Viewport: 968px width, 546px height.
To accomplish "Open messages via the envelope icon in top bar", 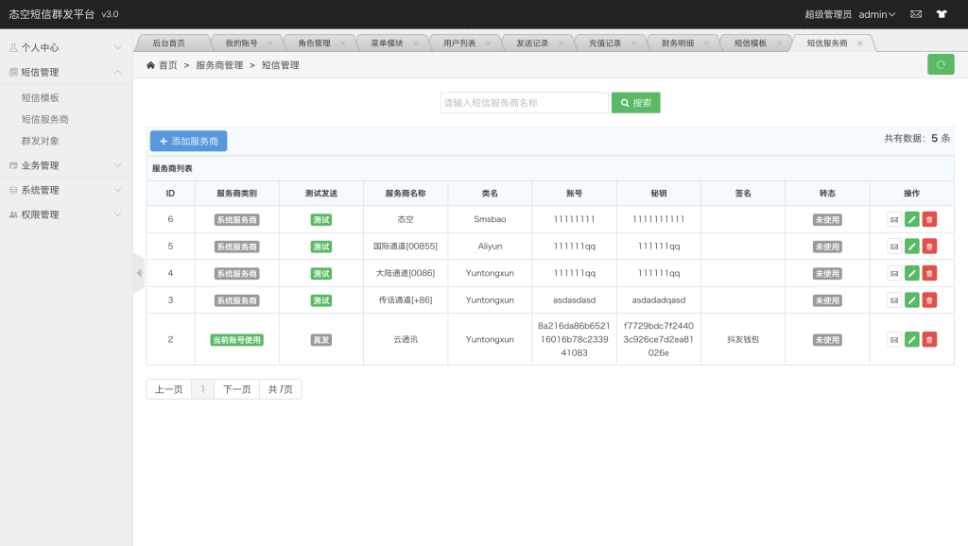I will 914,13.
